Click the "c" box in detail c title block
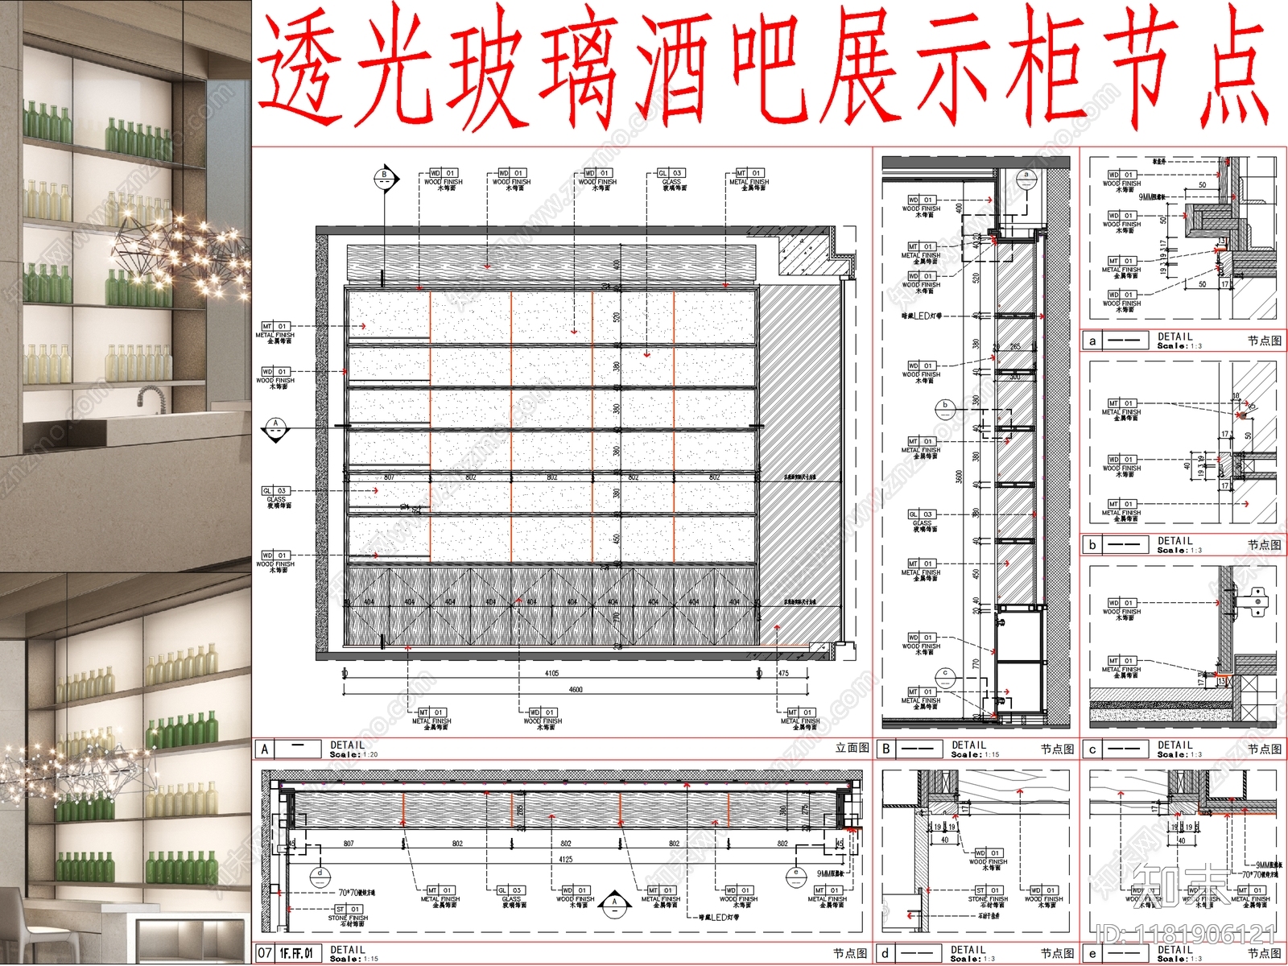 (1092, 749)
